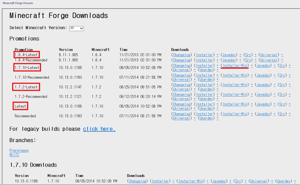Download Universal for 1.6.4-Latest

[269, 55]
